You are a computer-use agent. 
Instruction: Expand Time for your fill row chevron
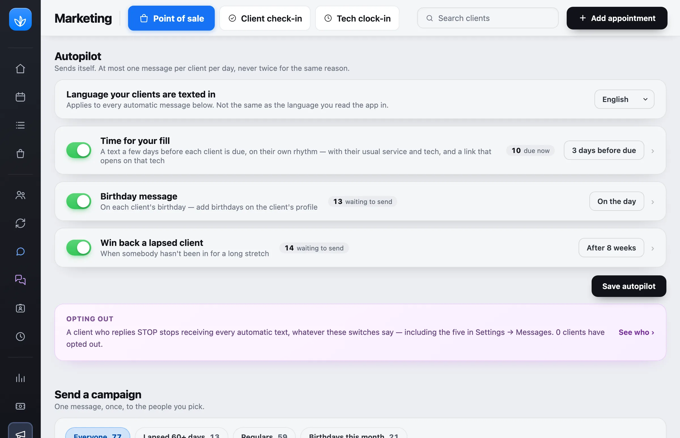point(653,151)
